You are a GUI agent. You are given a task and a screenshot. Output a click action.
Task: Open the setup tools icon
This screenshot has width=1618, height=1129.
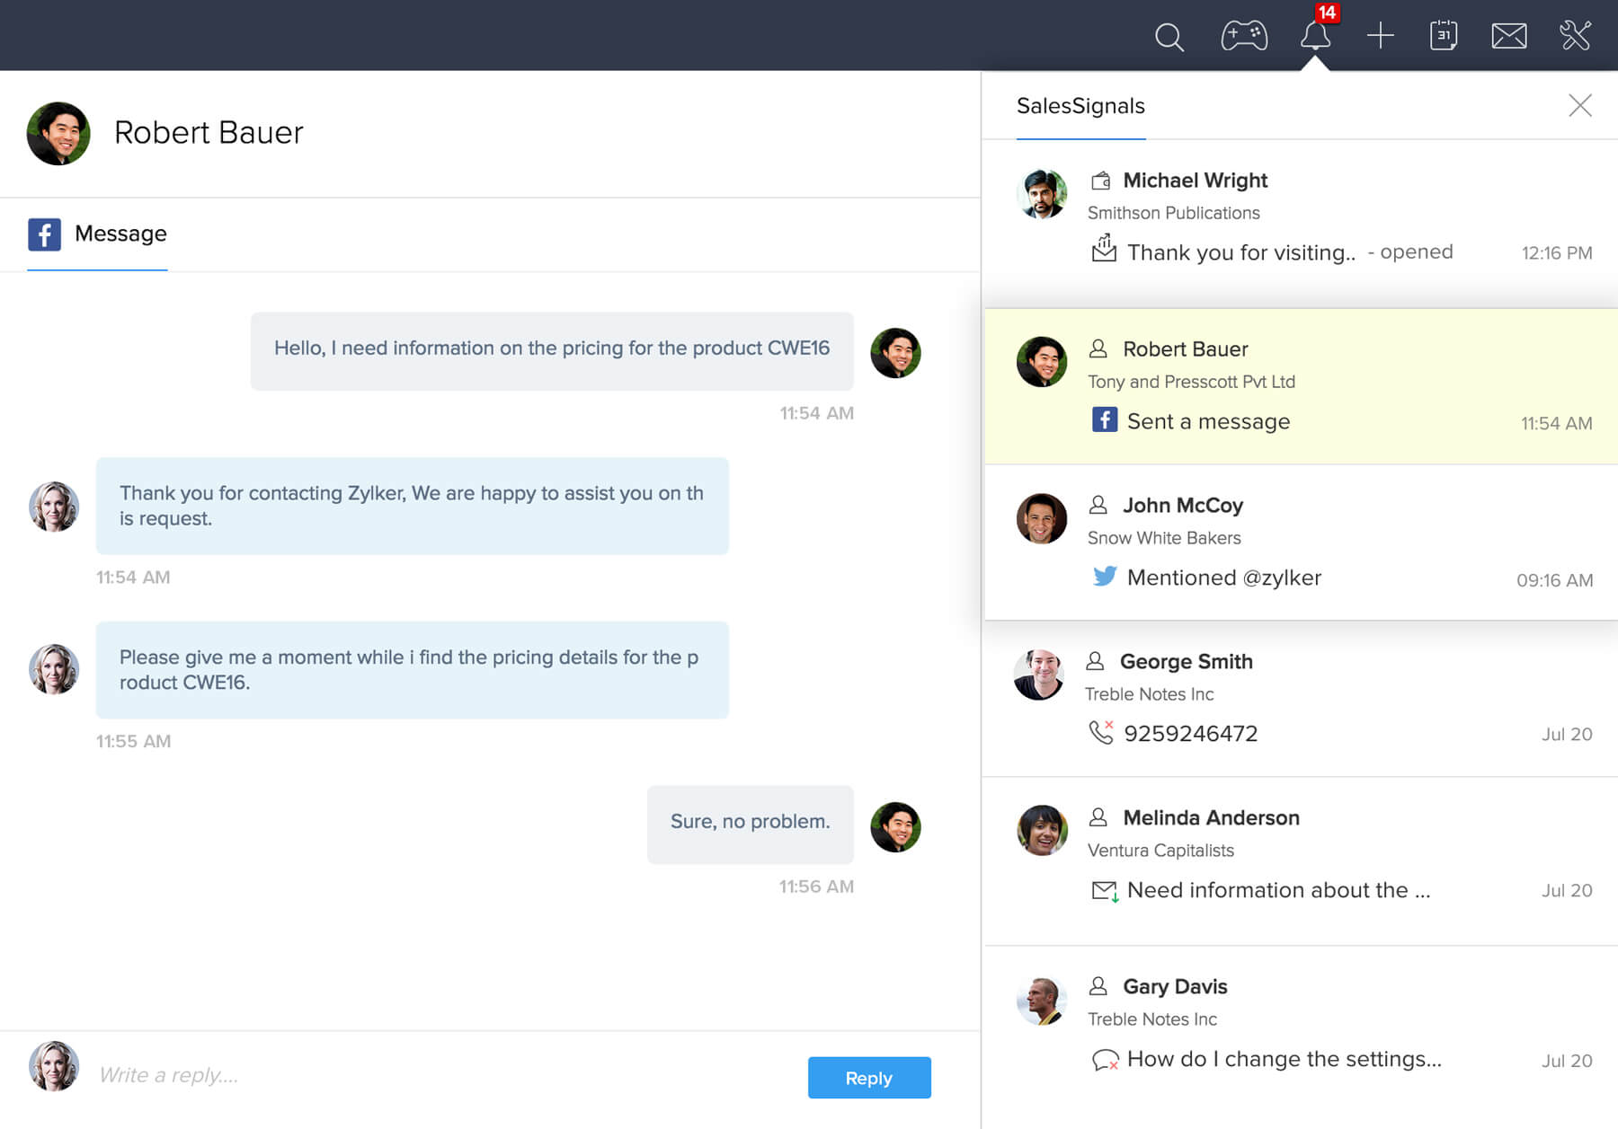tap(1575, 36)
